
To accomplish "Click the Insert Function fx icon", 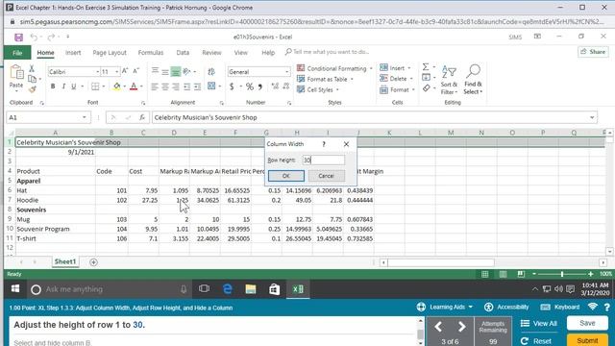I will (x=142, y=117).
